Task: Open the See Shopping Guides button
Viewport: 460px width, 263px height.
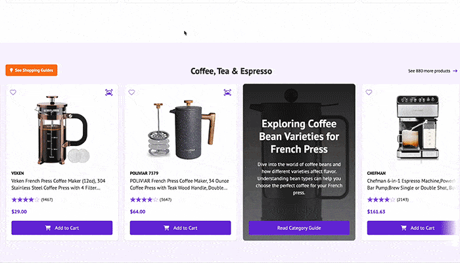Action: point(32,70)
